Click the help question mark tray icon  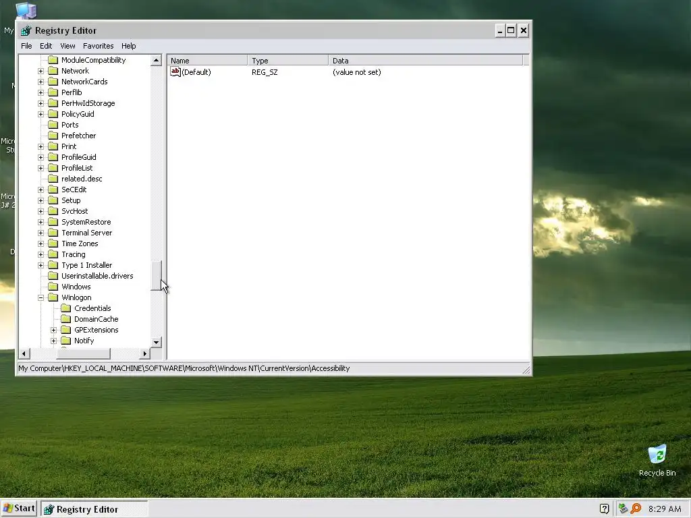(605, 509)
